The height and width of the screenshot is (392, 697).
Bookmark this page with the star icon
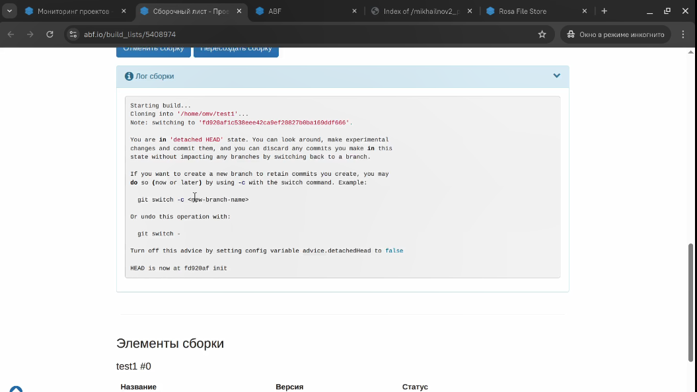coord(542,34)
